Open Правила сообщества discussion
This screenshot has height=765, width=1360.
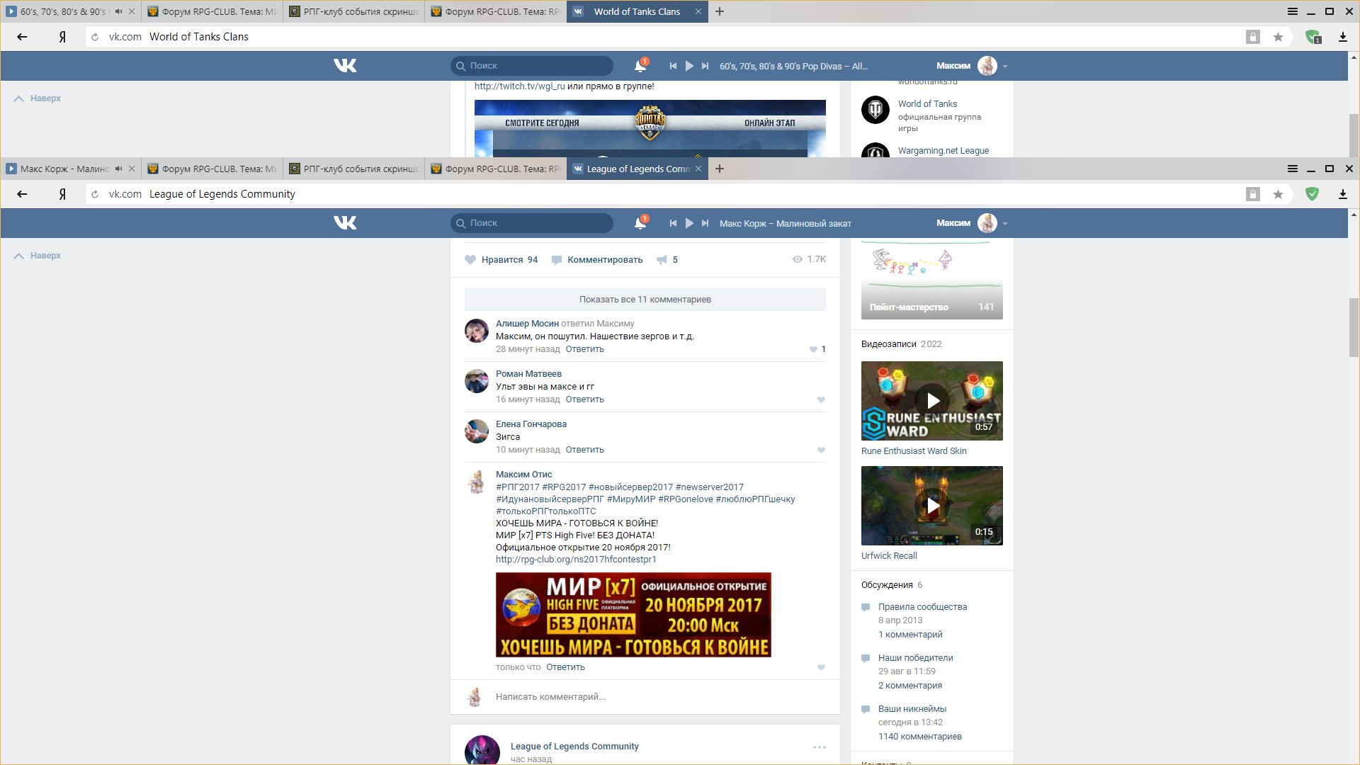tap(922, 607)
